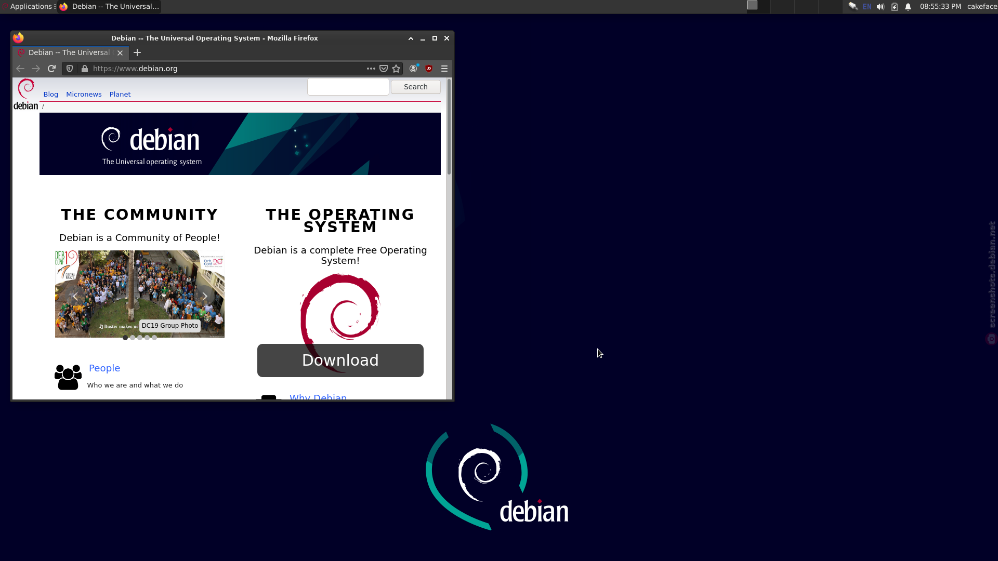
Task: Open the People link
Action: [104, 368]
